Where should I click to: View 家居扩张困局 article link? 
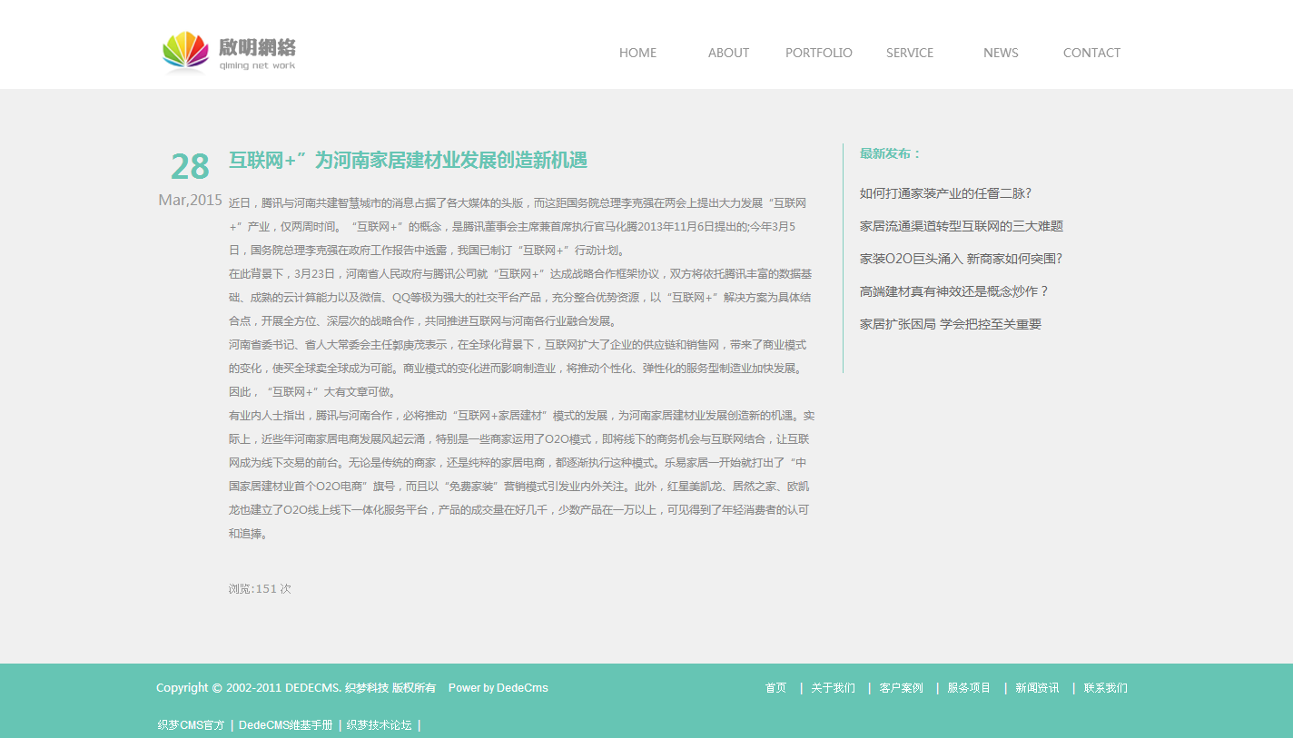[950, 324]
